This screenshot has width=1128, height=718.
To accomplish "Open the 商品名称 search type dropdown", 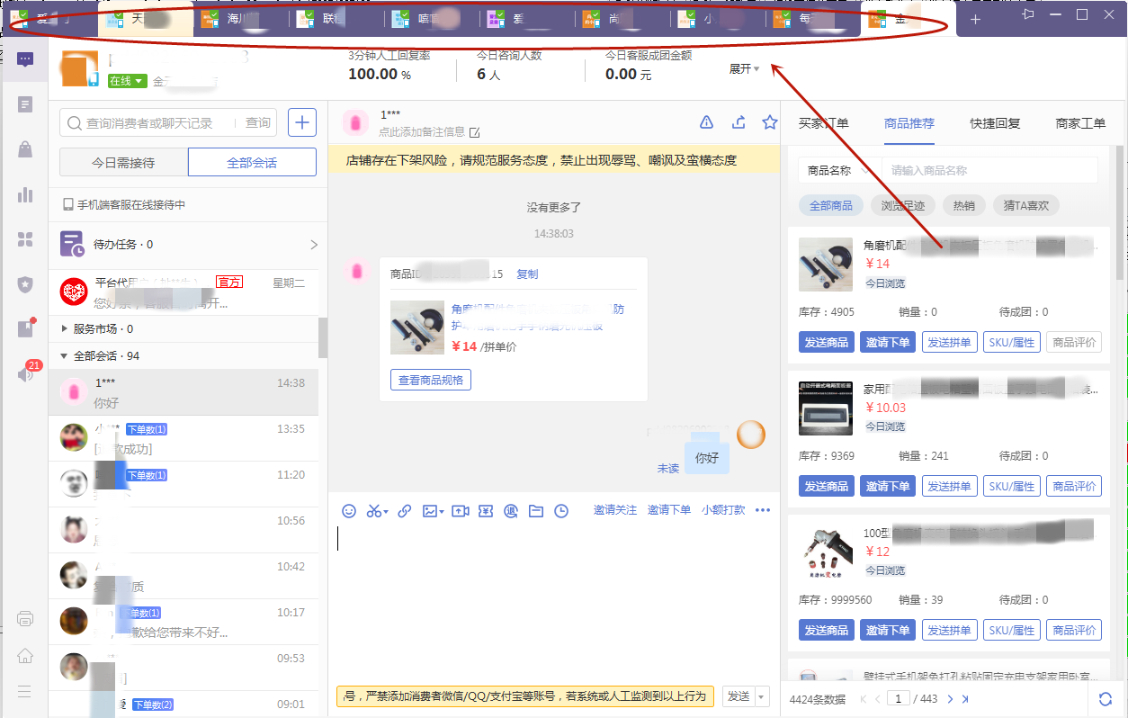I will pyautogui.click(x=837, y=169).
